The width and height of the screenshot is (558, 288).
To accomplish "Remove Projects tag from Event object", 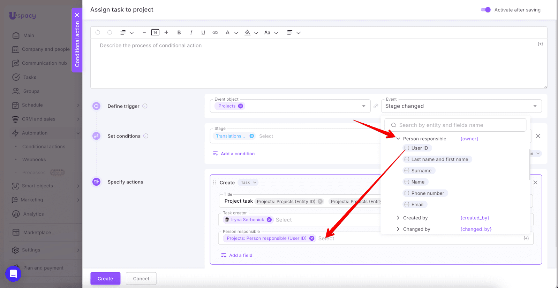I will point(241,106).
